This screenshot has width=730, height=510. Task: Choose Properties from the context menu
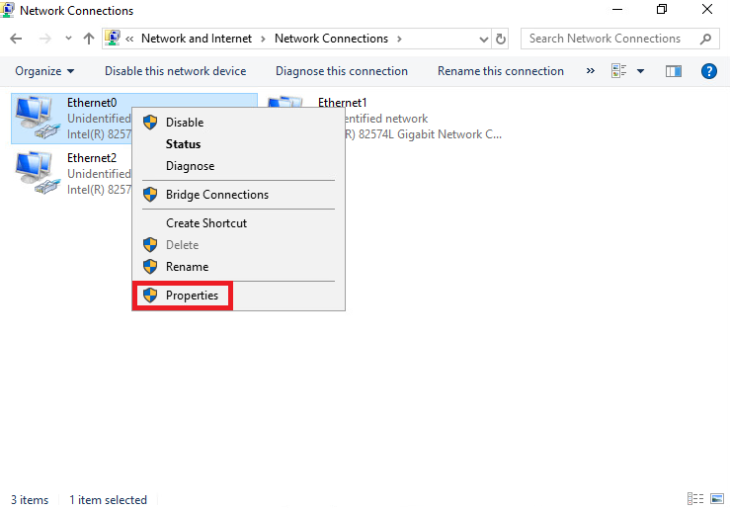pos(192,296)
